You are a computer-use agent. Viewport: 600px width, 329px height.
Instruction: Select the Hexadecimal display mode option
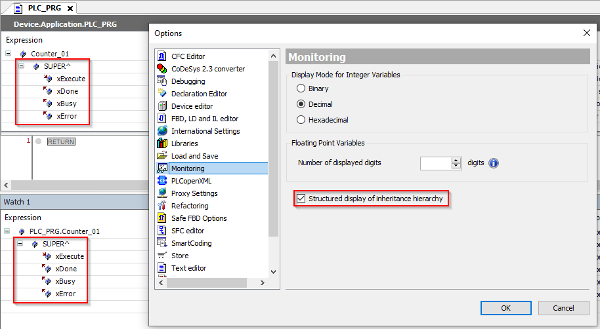click(x=301, y=120)
